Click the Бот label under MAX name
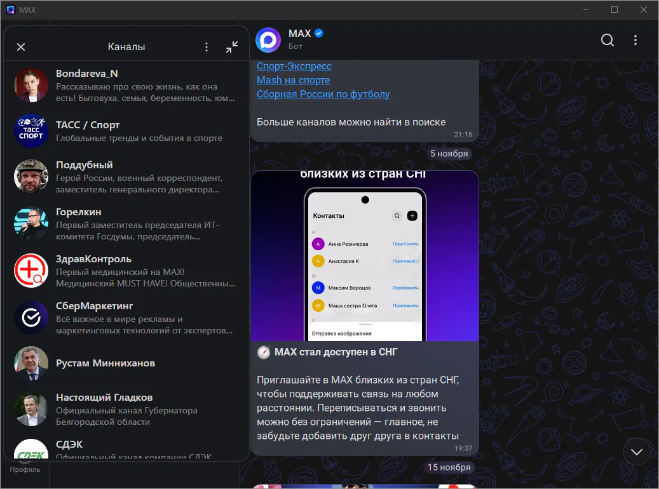The image size is (659, 489). [295, 46]
